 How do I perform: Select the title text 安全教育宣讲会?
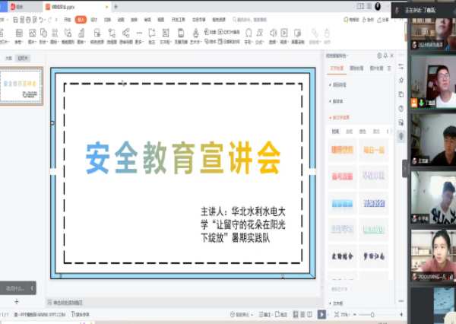(183, 157)
